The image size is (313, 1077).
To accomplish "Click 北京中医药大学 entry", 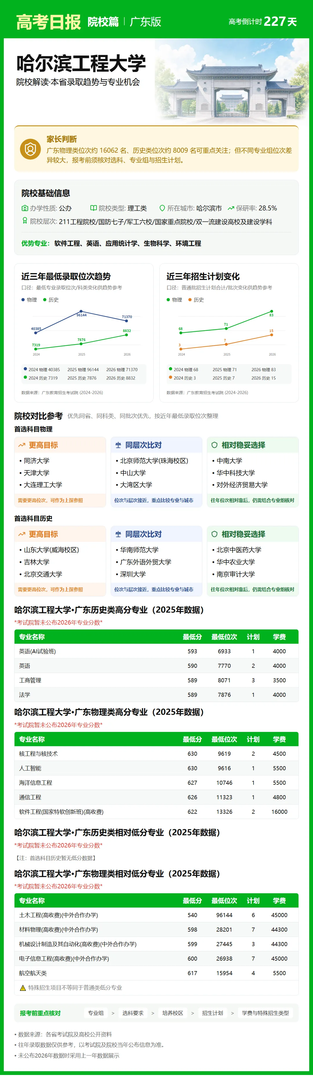I will pyautogui.click(x=239, y=549).
